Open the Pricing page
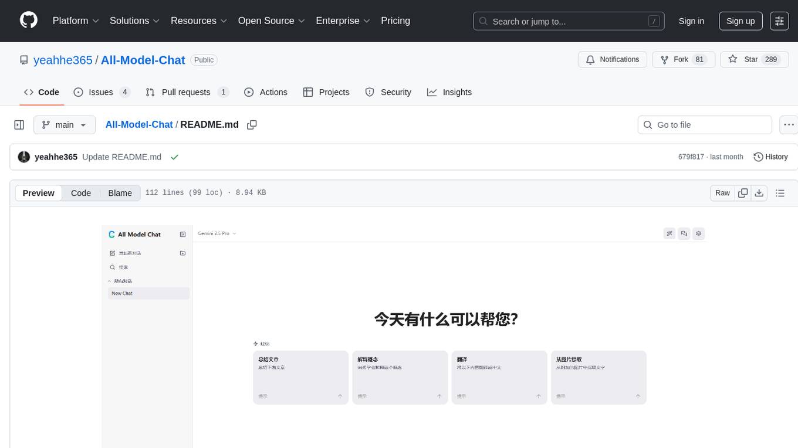The image size is (798, 448). pyautogui.click(x=395, y=21)
